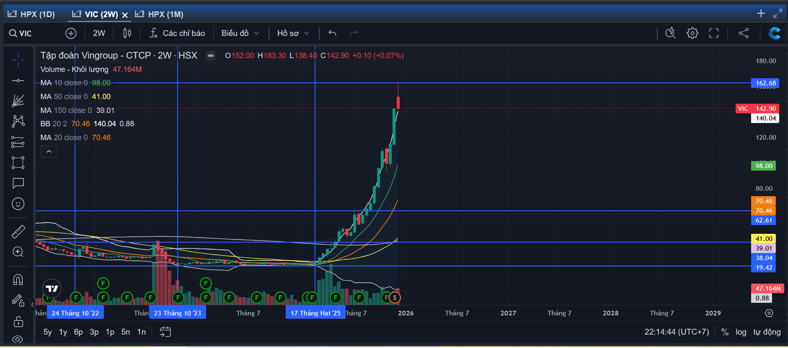The height and width of the screenshot is (348, 788).
Task: Lock all drawing tools
Action: (x=18, y=321)
